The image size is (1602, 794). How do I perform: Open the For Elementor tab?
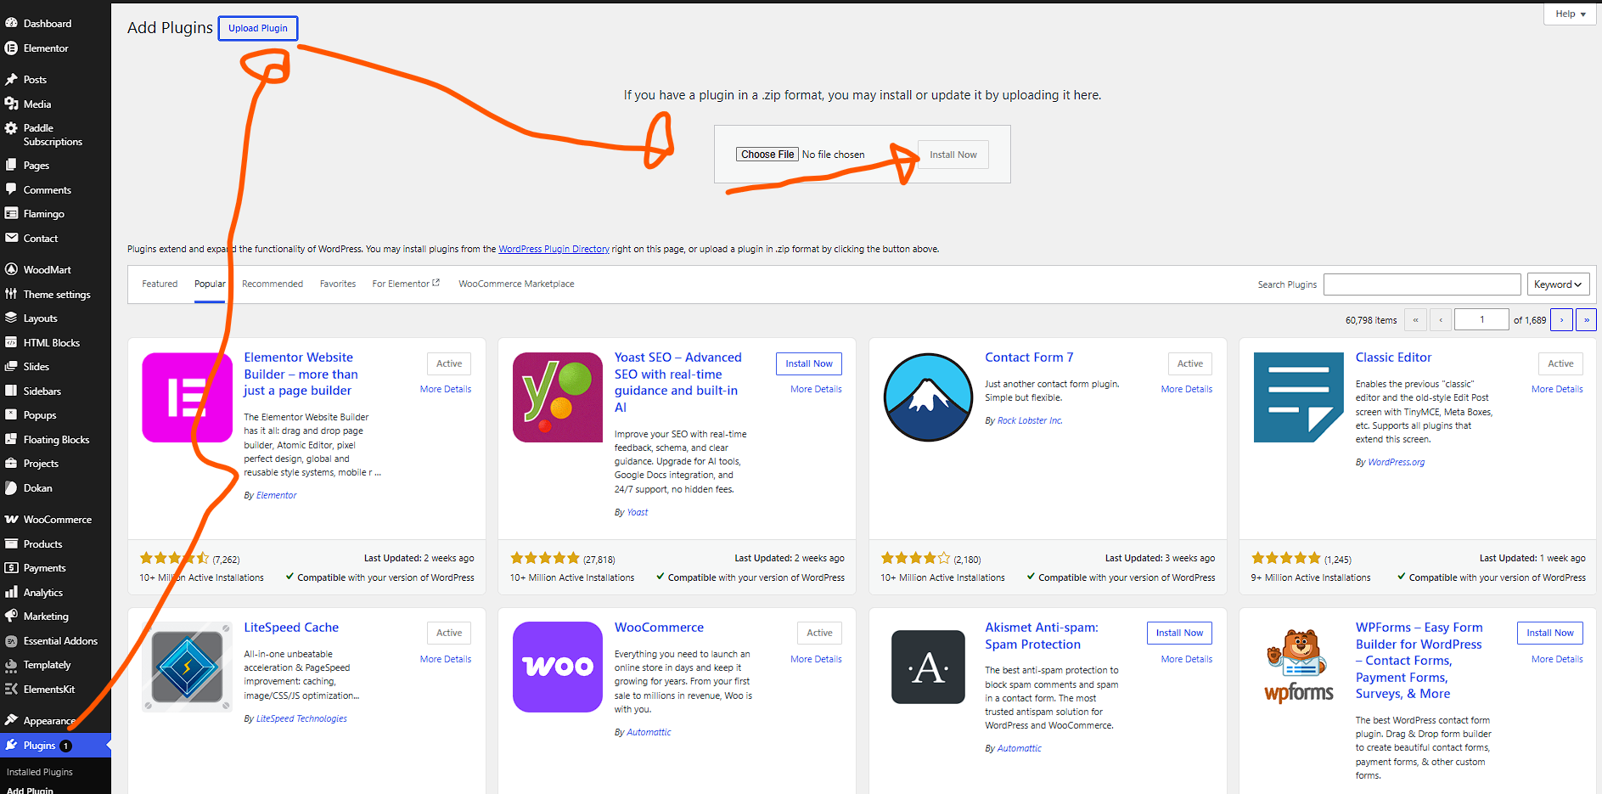pyautogui.click(x=406, y=284)
